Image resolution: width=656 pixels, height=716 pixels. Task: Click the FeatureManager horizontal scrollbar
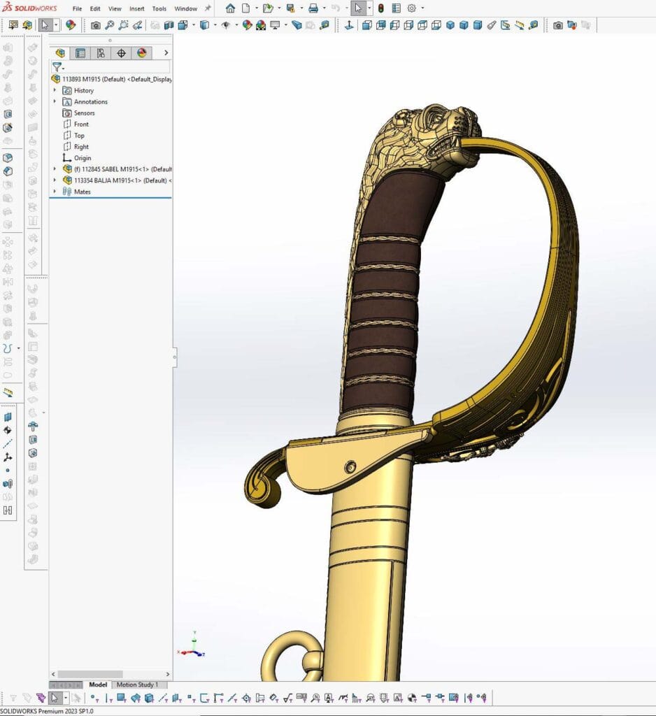(x=91, y=674)
